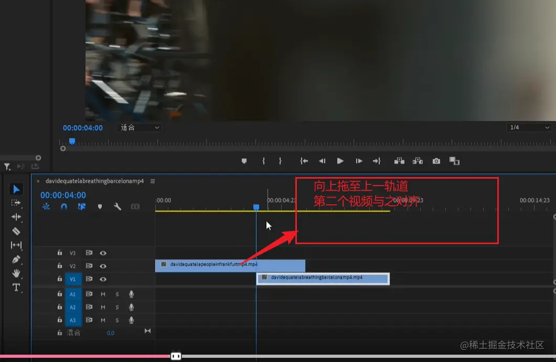Click Go to Out point button

[377, 161]
